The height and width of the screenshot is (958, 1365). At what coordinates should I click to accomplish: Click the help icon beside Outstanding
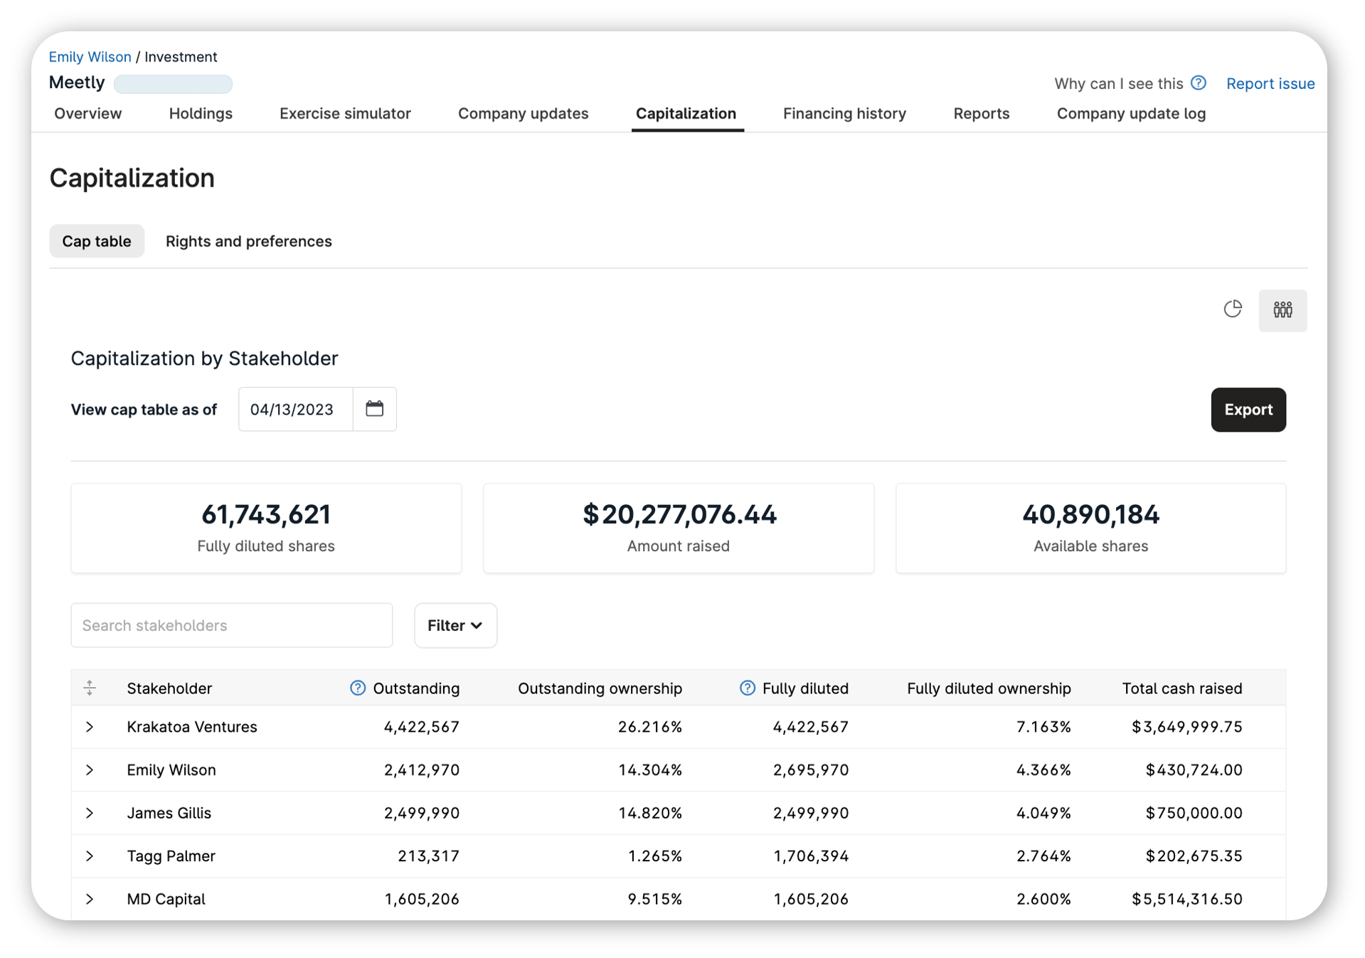pos(358,688)
